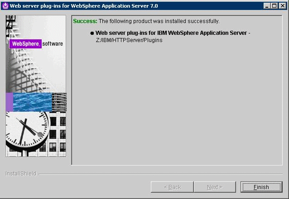
Task: Close the installer window
Action: click(x=282, y=6)
